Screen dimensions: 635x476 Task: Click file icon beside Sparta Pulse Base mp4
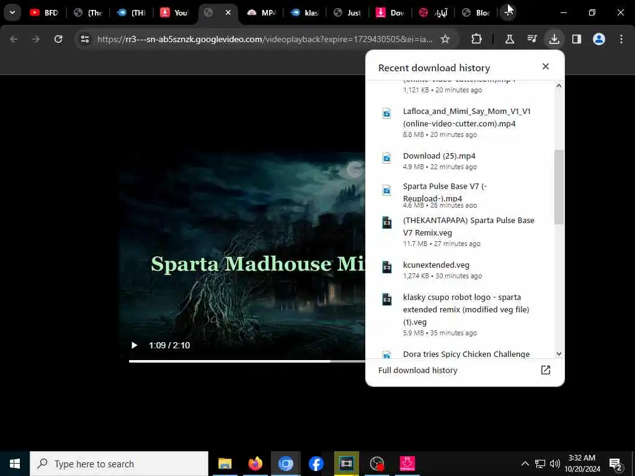tap(387, 190)
